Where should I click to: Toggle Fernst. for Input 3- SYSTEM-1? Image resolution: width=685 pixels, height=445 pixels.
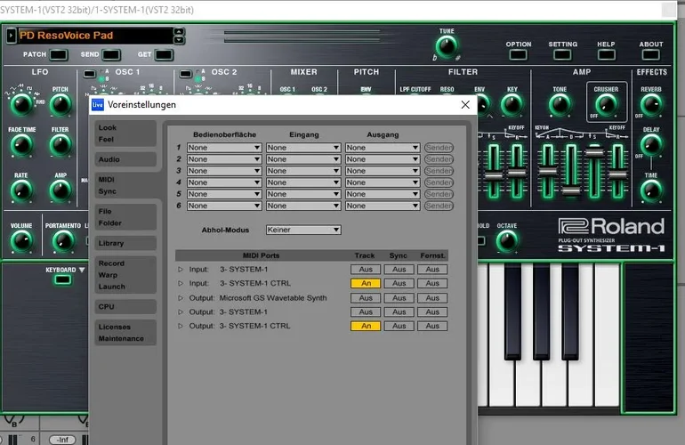(432, 269)
